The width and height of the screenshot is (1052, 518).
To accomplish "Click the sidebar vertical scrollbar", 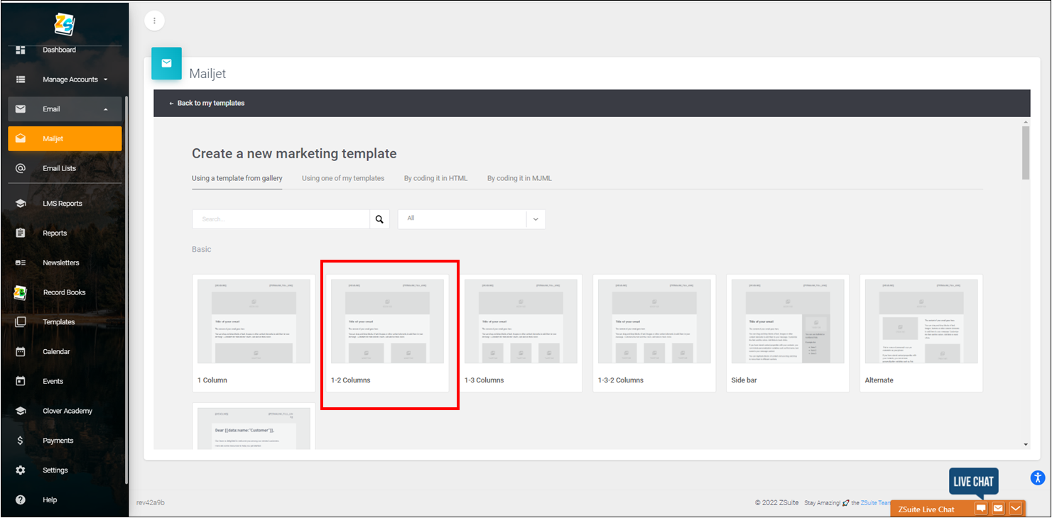I will (x=126, y=290).
